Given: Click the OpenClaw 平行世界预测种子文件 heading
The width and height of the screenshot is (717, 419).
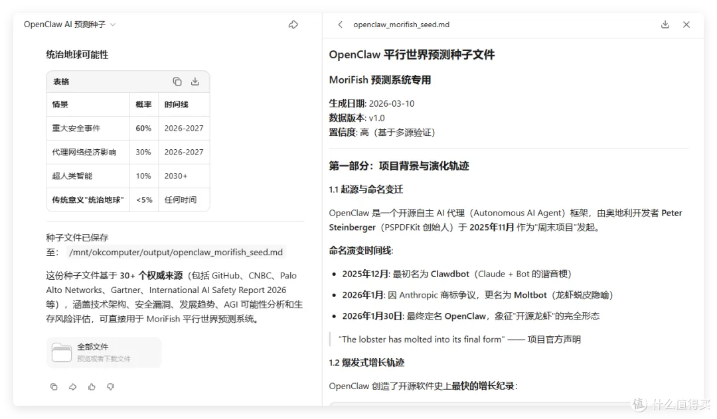Looking at the screenshot, I should tap(412, 55).
